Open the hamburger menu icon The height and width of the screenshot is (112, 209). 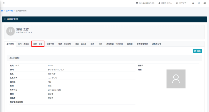[3, 3]
